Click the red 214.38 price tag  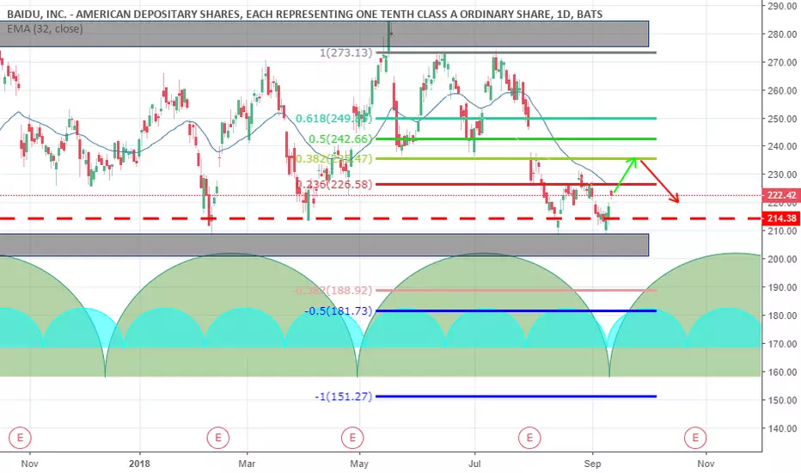pos(781,218)
